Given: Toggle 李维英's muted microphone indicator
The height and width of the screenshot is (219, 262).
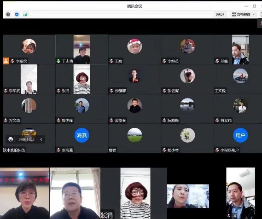Looking at the screenshot, I should pyautogui.click(x=164, y=61).
